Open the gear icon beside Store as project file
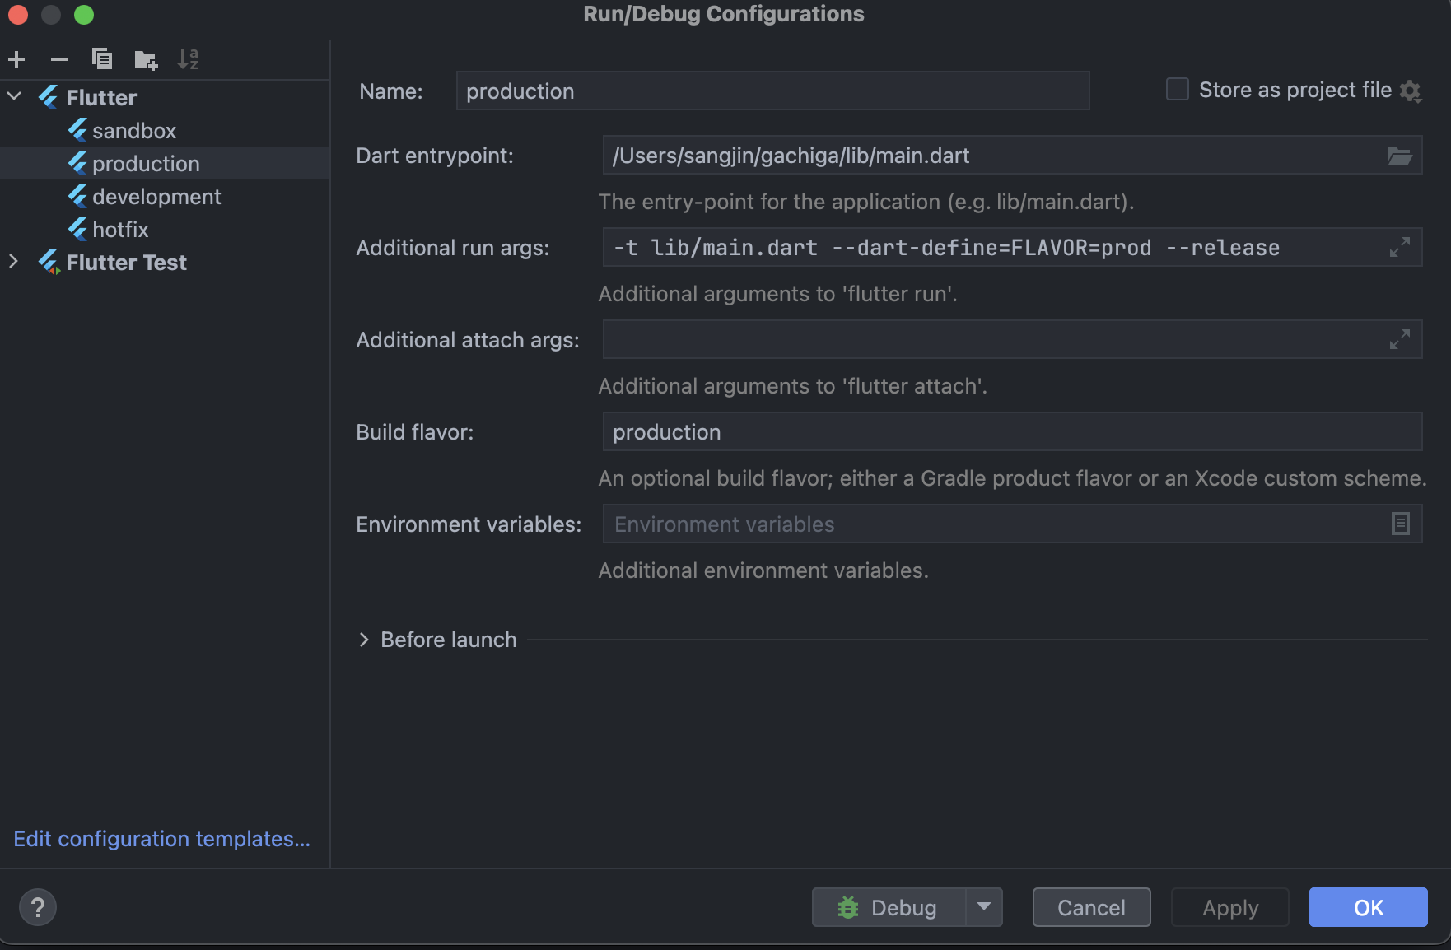This screenshot has height=950, width=1451. (x=1411, y=91)
